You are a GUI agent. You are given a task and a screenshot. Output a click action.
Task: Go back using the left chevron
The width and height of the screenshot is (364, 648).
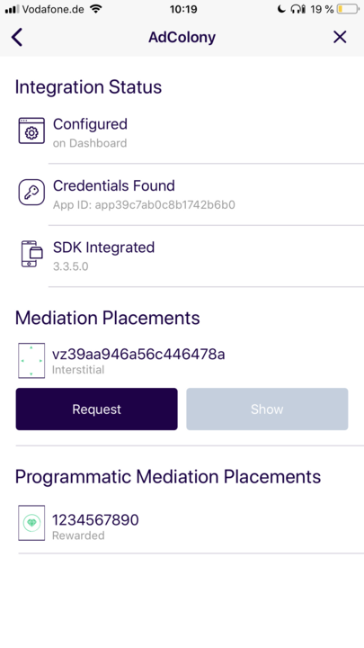(17, 37)
